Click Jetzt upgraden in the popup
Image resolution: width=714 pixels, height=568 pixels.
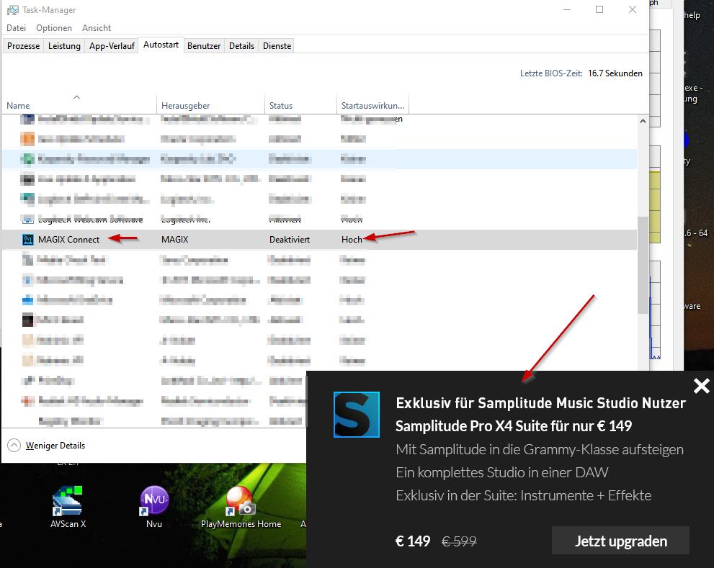tap(620, 541)
